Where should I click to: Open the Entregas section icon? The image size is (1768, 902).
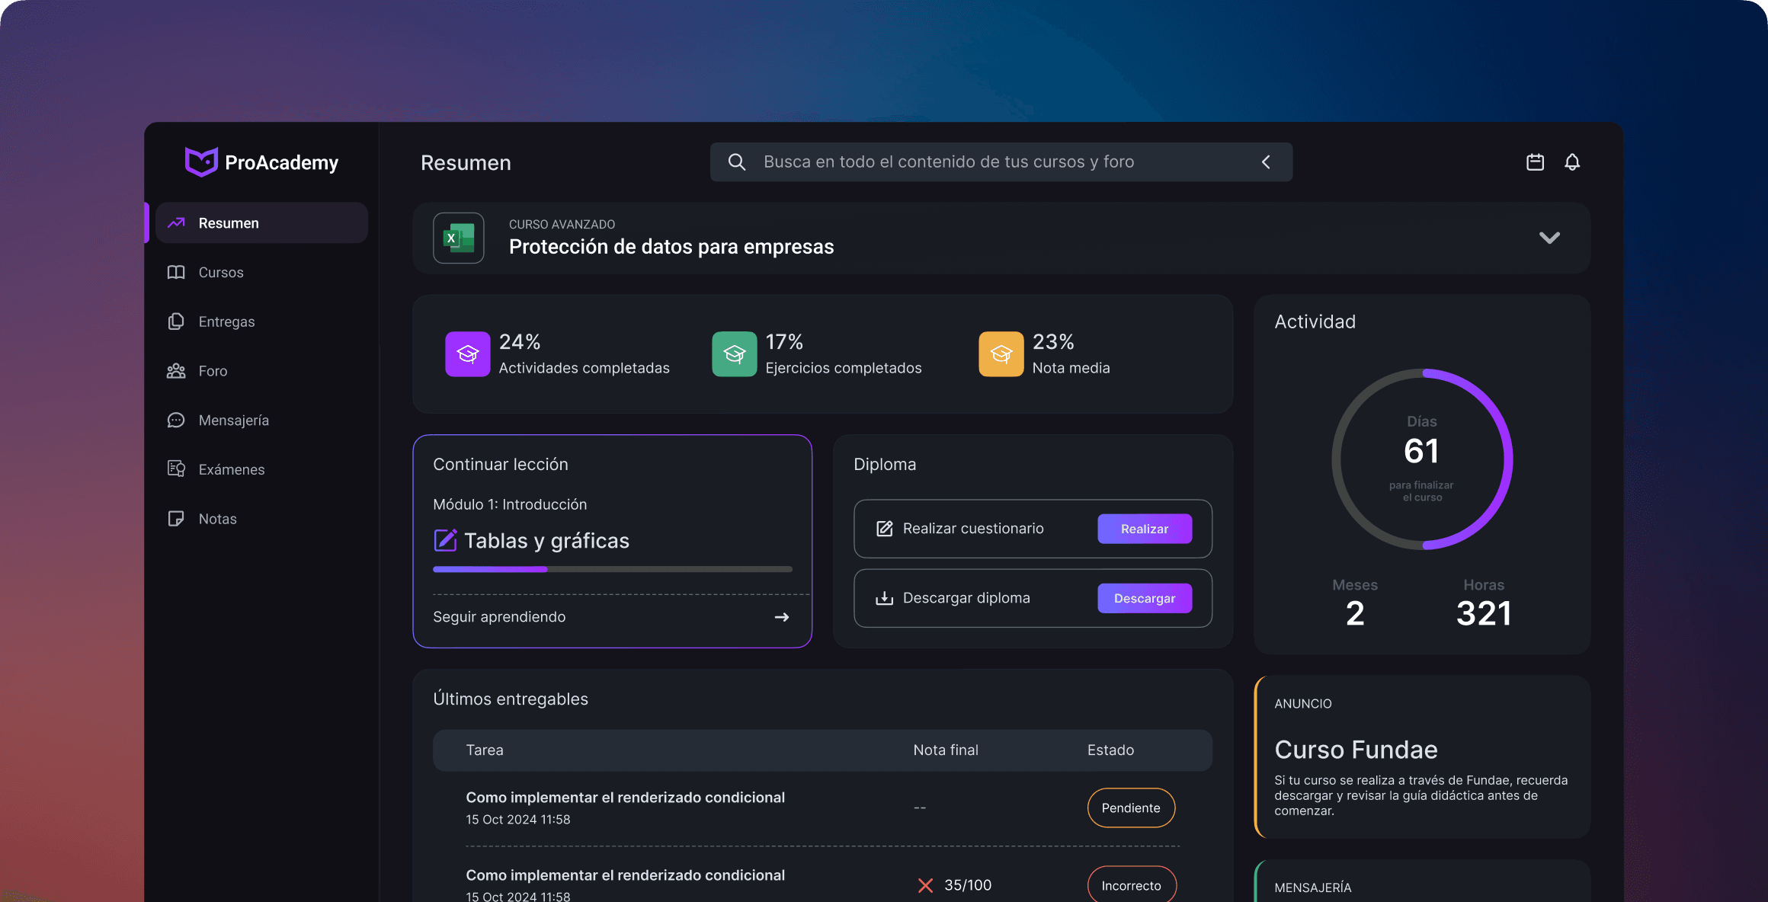coord(176,321)
